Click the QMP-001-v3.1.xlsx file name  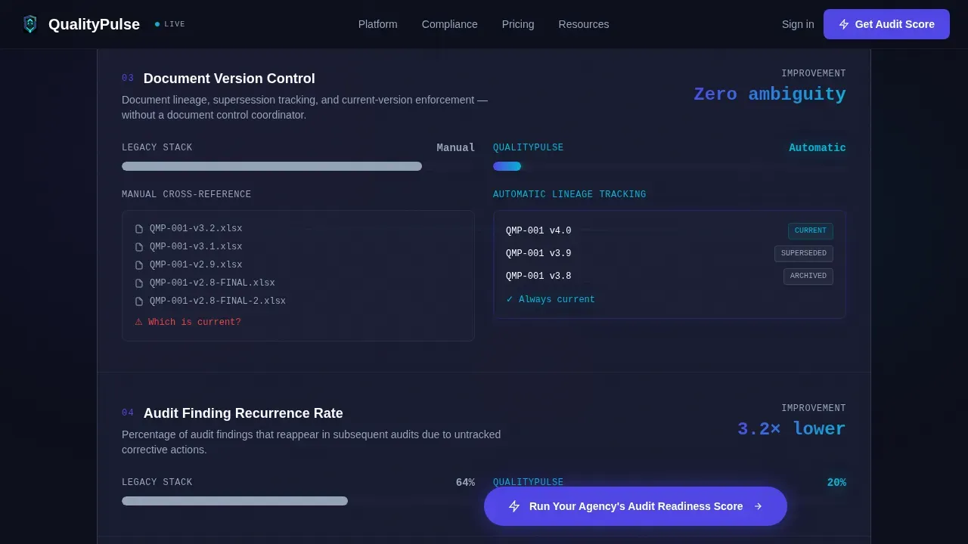coord(196,247)
